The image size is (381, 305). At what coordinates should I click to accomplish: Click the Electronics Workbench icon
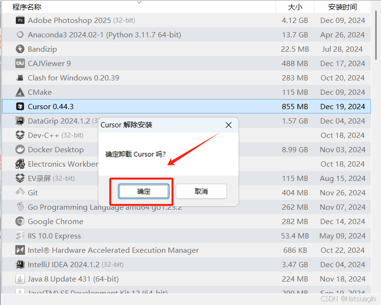20,164
